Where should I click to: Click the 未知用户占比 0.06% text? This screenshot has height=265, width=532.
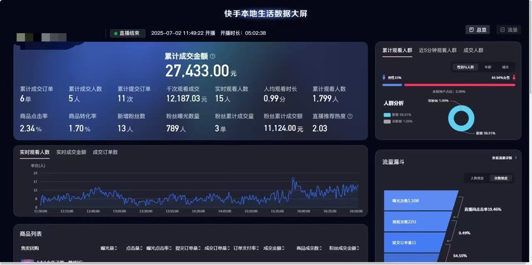[x=448, y=92]
